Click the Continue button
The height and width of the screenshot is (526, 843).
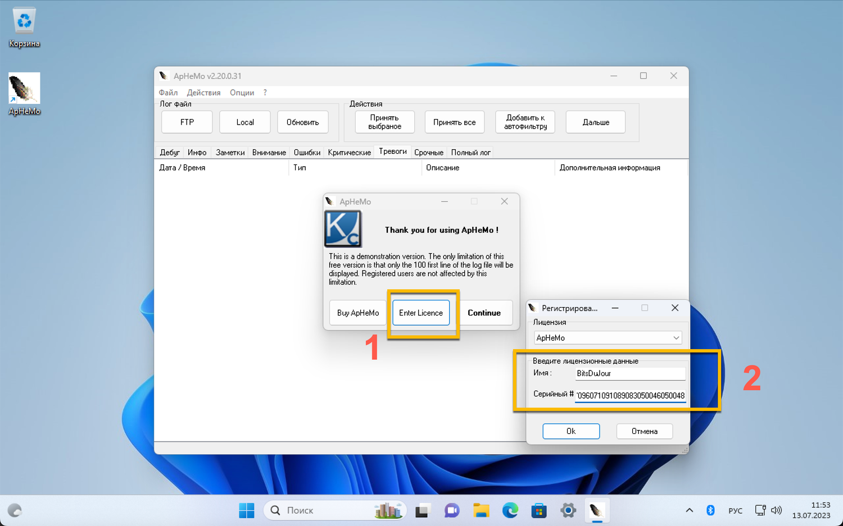[x=484, y=313]
